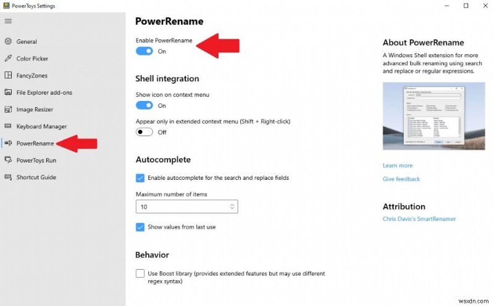This screenshot has width=494, height=306.
Task: Click the Maximum number of items field
Action: tap(187, 207)
